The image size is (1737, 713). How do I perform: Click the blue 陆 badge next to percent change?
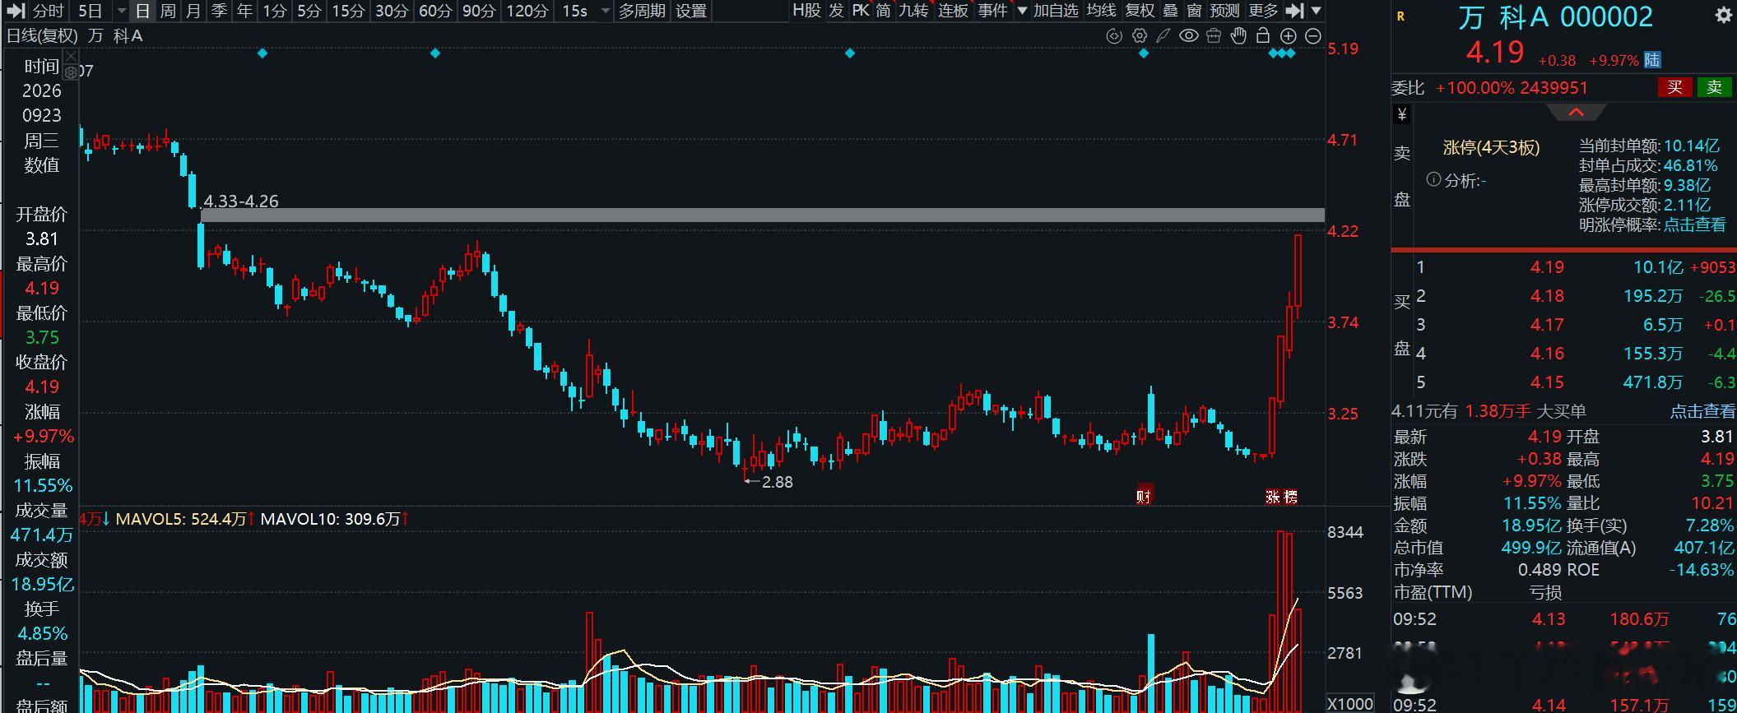(1652, 60)
